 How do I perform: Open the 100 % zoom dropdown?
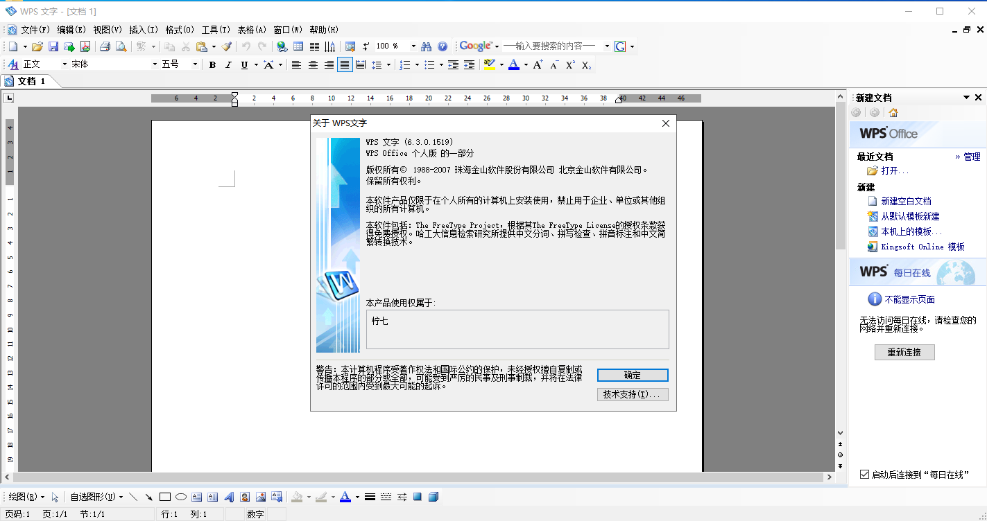(413, 46)
